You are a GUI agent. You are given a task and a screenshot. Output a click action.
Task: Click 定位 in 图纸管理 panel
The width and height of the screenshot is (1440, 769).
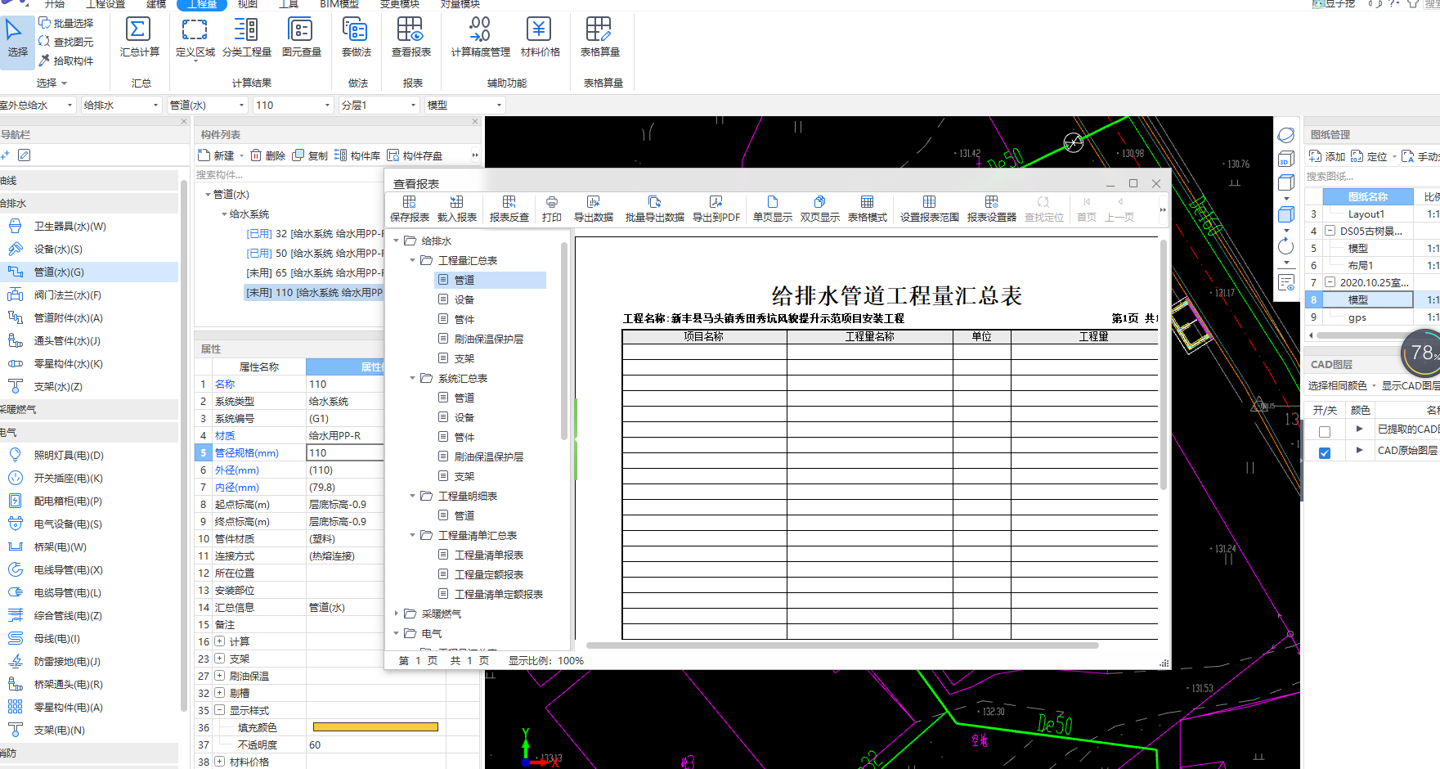coord(1370,156)
